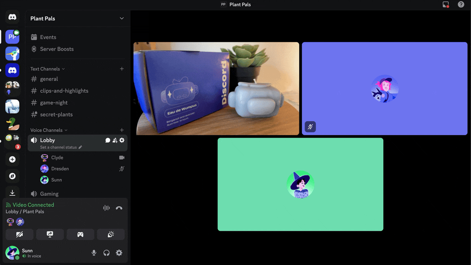Open Plant Pals server dropdown menu
The height and width of the screenshot is (265, 471).
(122, 18)
